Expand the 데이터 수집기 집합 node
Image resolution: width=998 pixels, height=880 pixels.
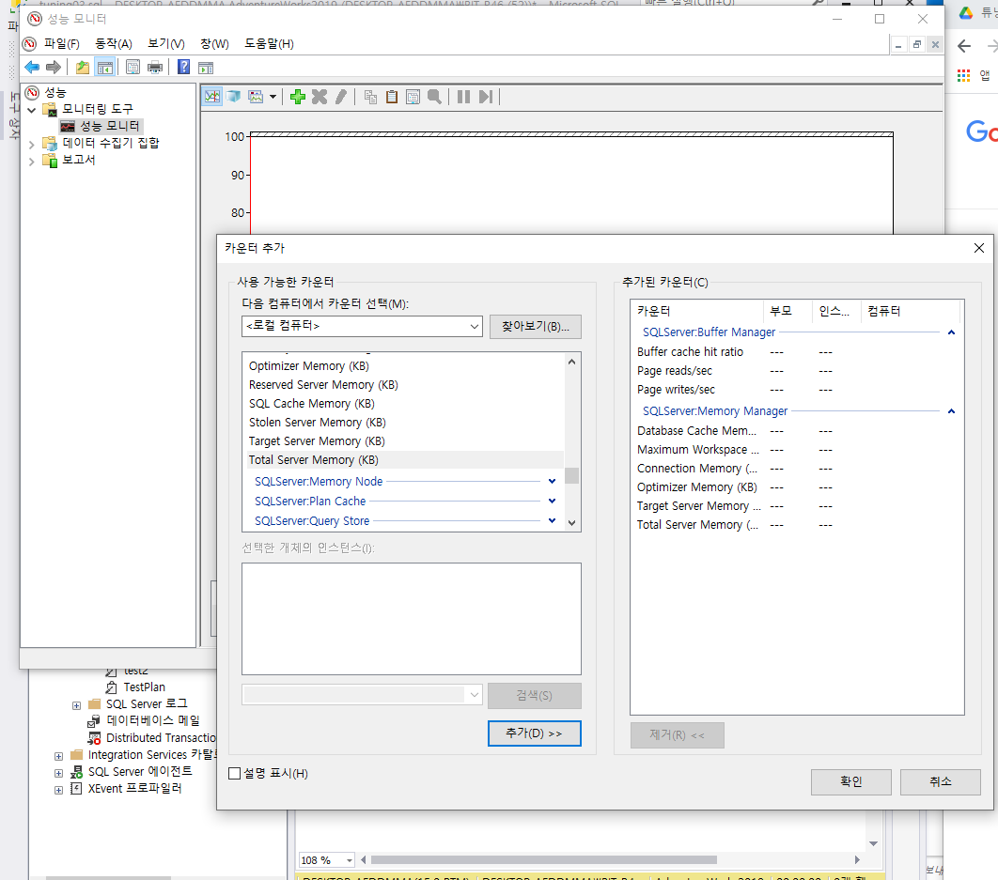(x=31, y=145)
